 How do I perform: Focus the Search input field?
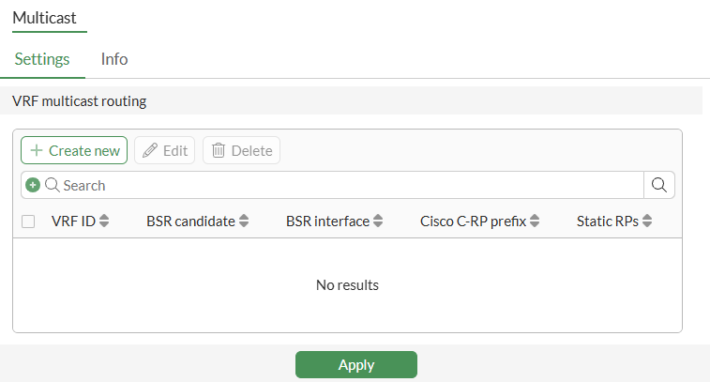coord(347,185)
